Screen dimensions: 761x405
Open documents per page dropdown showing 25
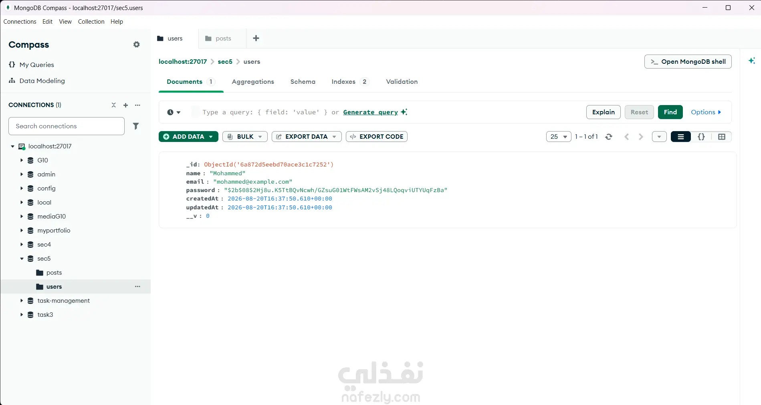559,137
